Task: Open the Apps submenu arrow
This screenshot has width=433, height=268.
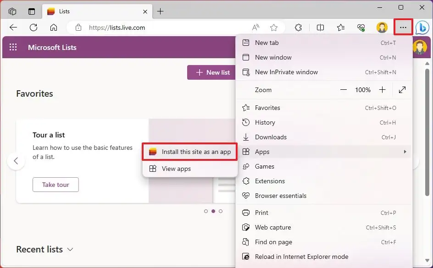Action: (x=405, y=152)
